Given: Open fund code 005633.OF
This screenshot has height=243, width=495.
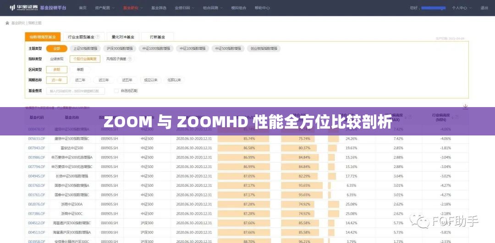Looking at the screenshot, I should coord(37,139).
